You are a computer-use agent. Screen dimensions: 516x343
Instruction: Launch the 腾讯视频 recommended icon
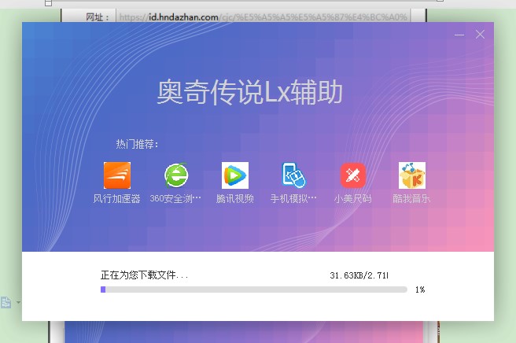coord(235,175)
